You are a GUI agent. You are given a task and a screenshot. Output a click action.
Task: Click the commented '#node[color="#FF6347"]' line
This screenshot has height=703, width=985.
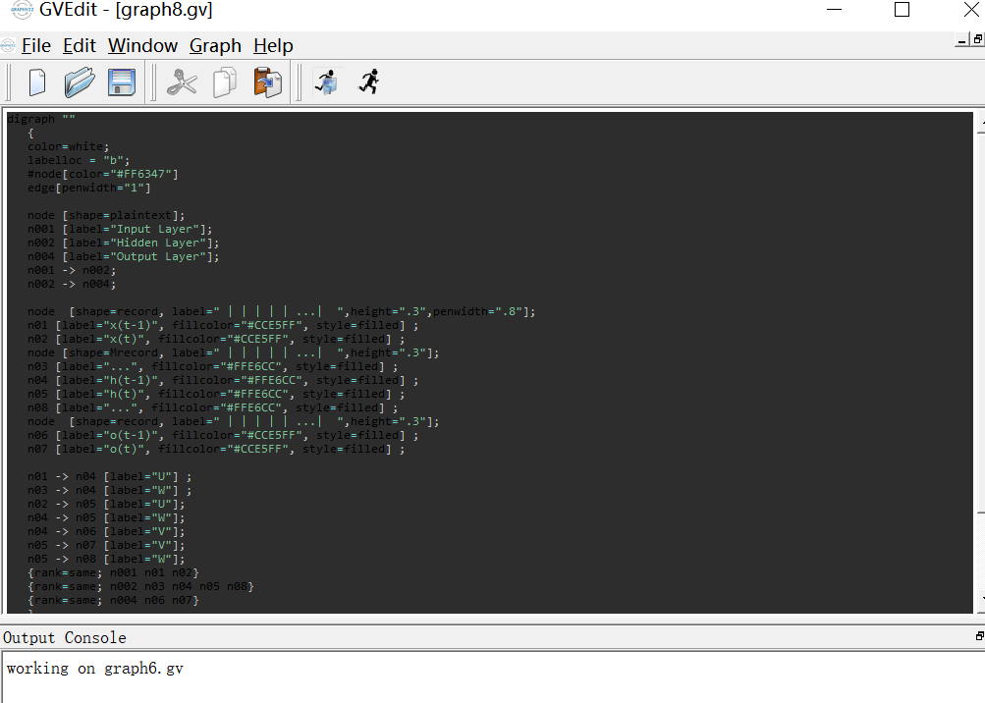[103, 174]
